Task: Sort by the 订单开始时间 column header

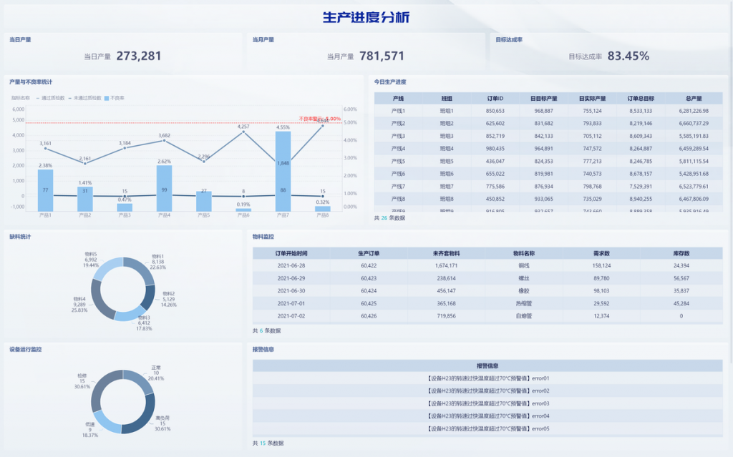Action: point(291,253)
